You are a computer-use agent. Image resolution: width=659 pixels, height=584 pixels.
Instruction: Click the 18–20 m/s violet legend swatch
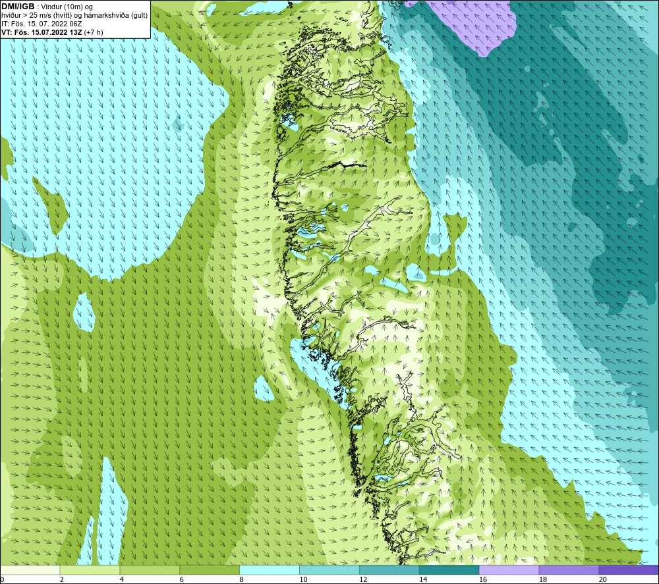pyautogui.click(x=569, y=570)
